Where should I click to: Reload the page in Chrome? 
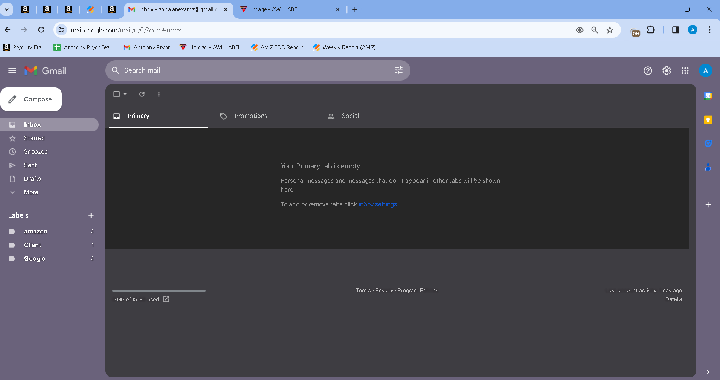click(41, 30)
